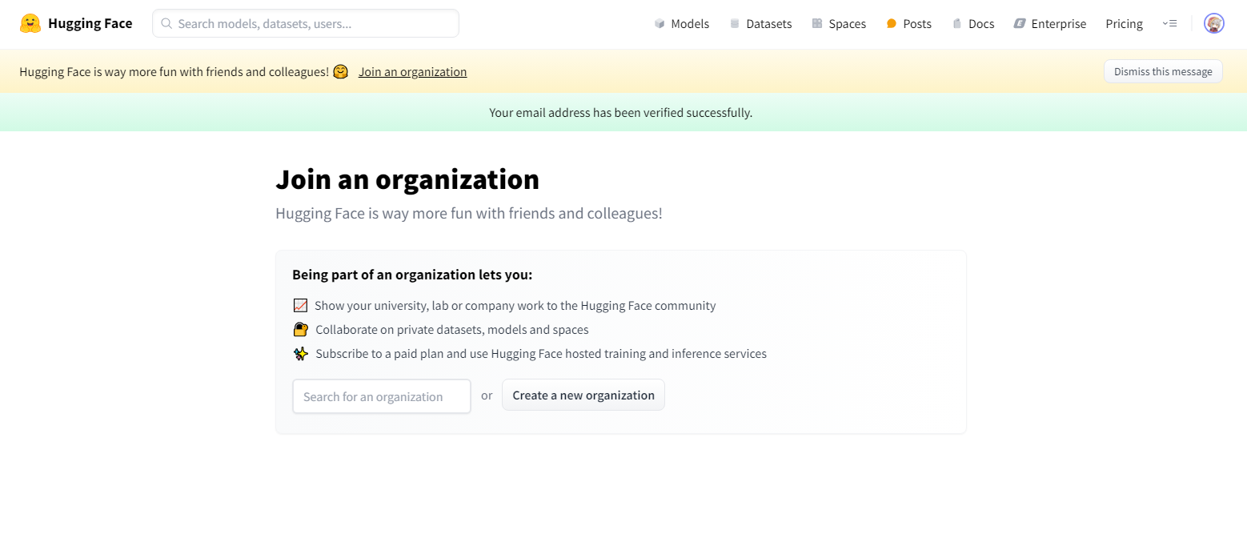Click the banner text about friends and colleagues
The width and height of the screenshot is (1247, 546).
click(174, 71)
